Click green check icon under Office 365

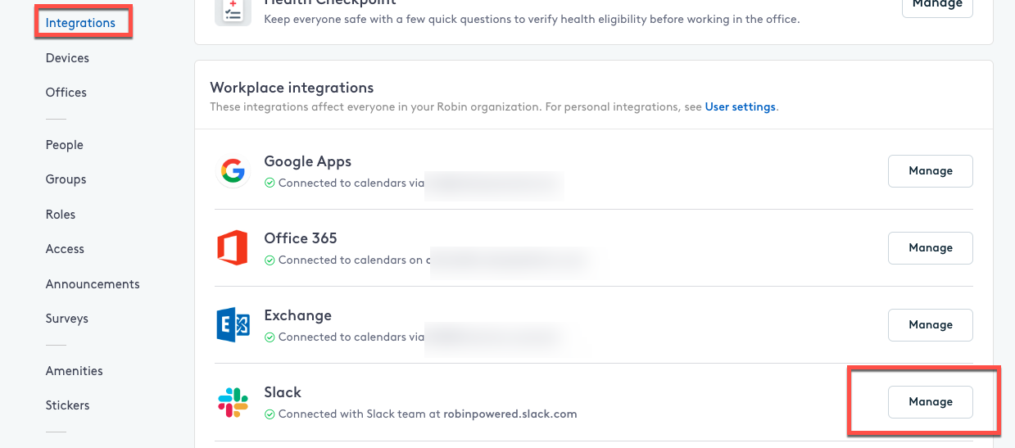(270, 260)
